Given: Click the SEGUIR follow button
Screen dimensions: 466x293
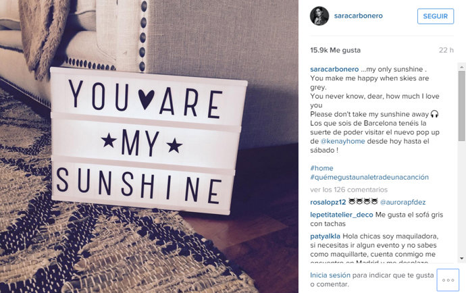Looking at the screenshot, I should tap(436, 16).
